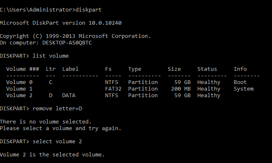This screenshot has width=272, height=163.
Task: Click 'Volume 1' in the table
Action: pyautogui.click(x=19, y=88)
